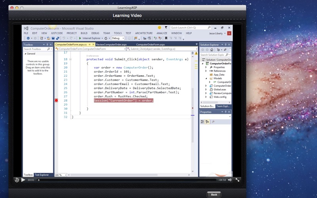
Task: Close the ComputerOrderForm.aspx.cs tab
Action: (93, 44)
